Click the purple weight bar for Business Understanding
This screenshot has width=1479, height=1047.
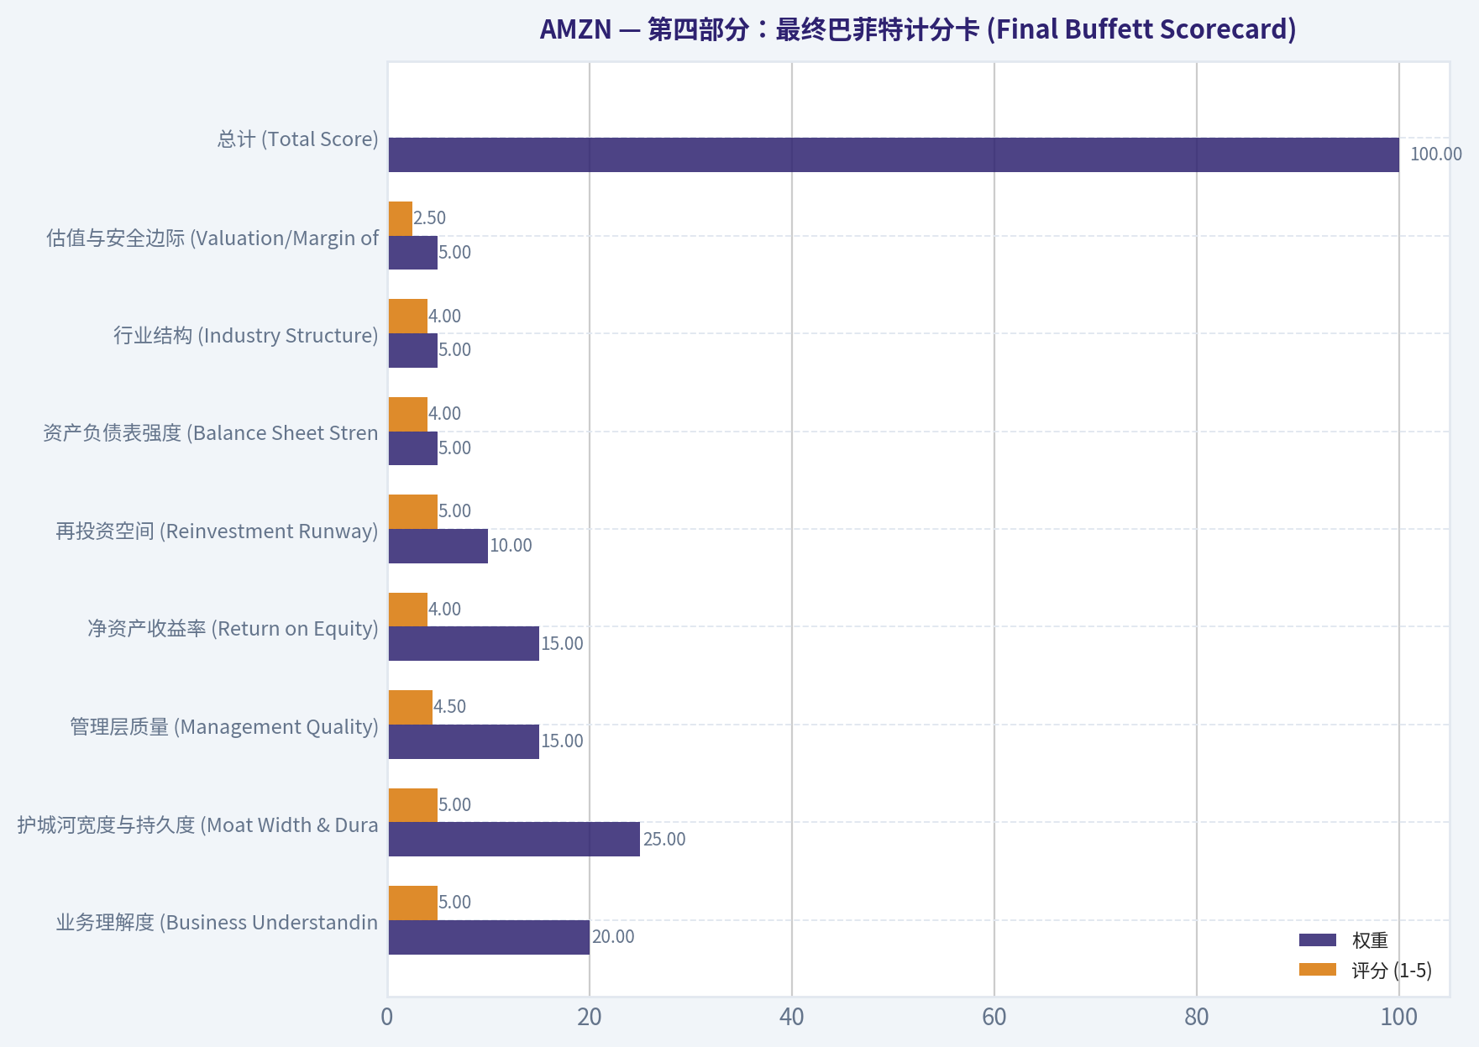point(489,937)
